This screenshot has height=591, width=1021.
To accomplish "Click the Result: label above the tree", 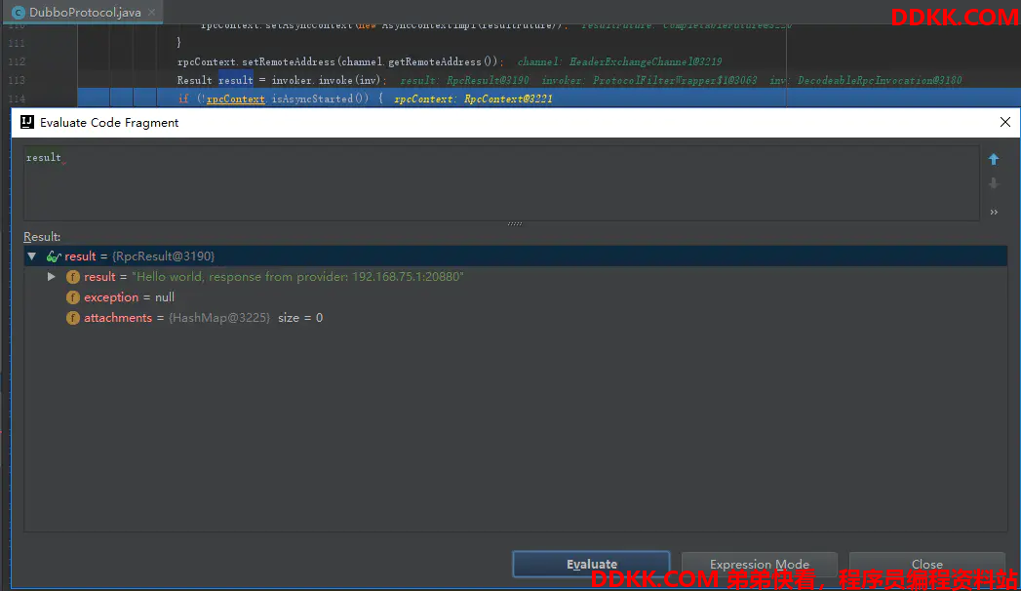I will [x=42, y=237].
